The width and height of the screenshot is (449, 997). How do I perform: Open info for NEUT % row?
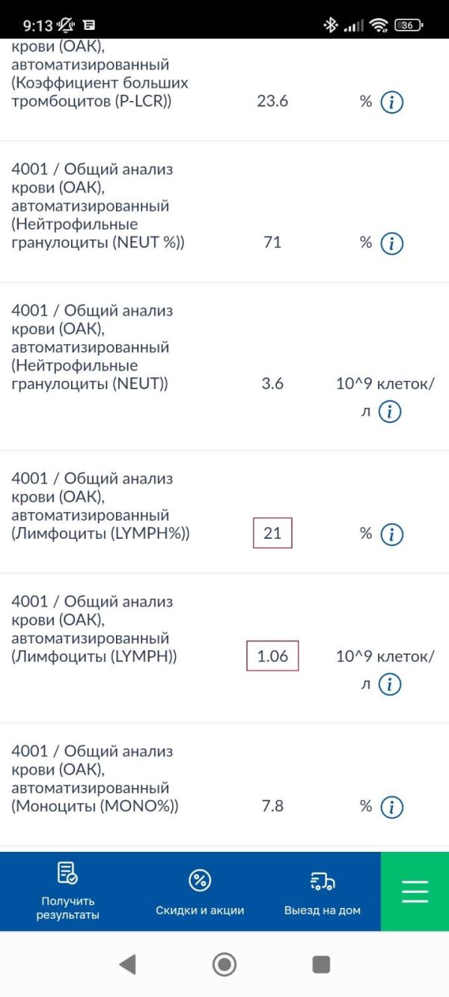tap(391, 243)
